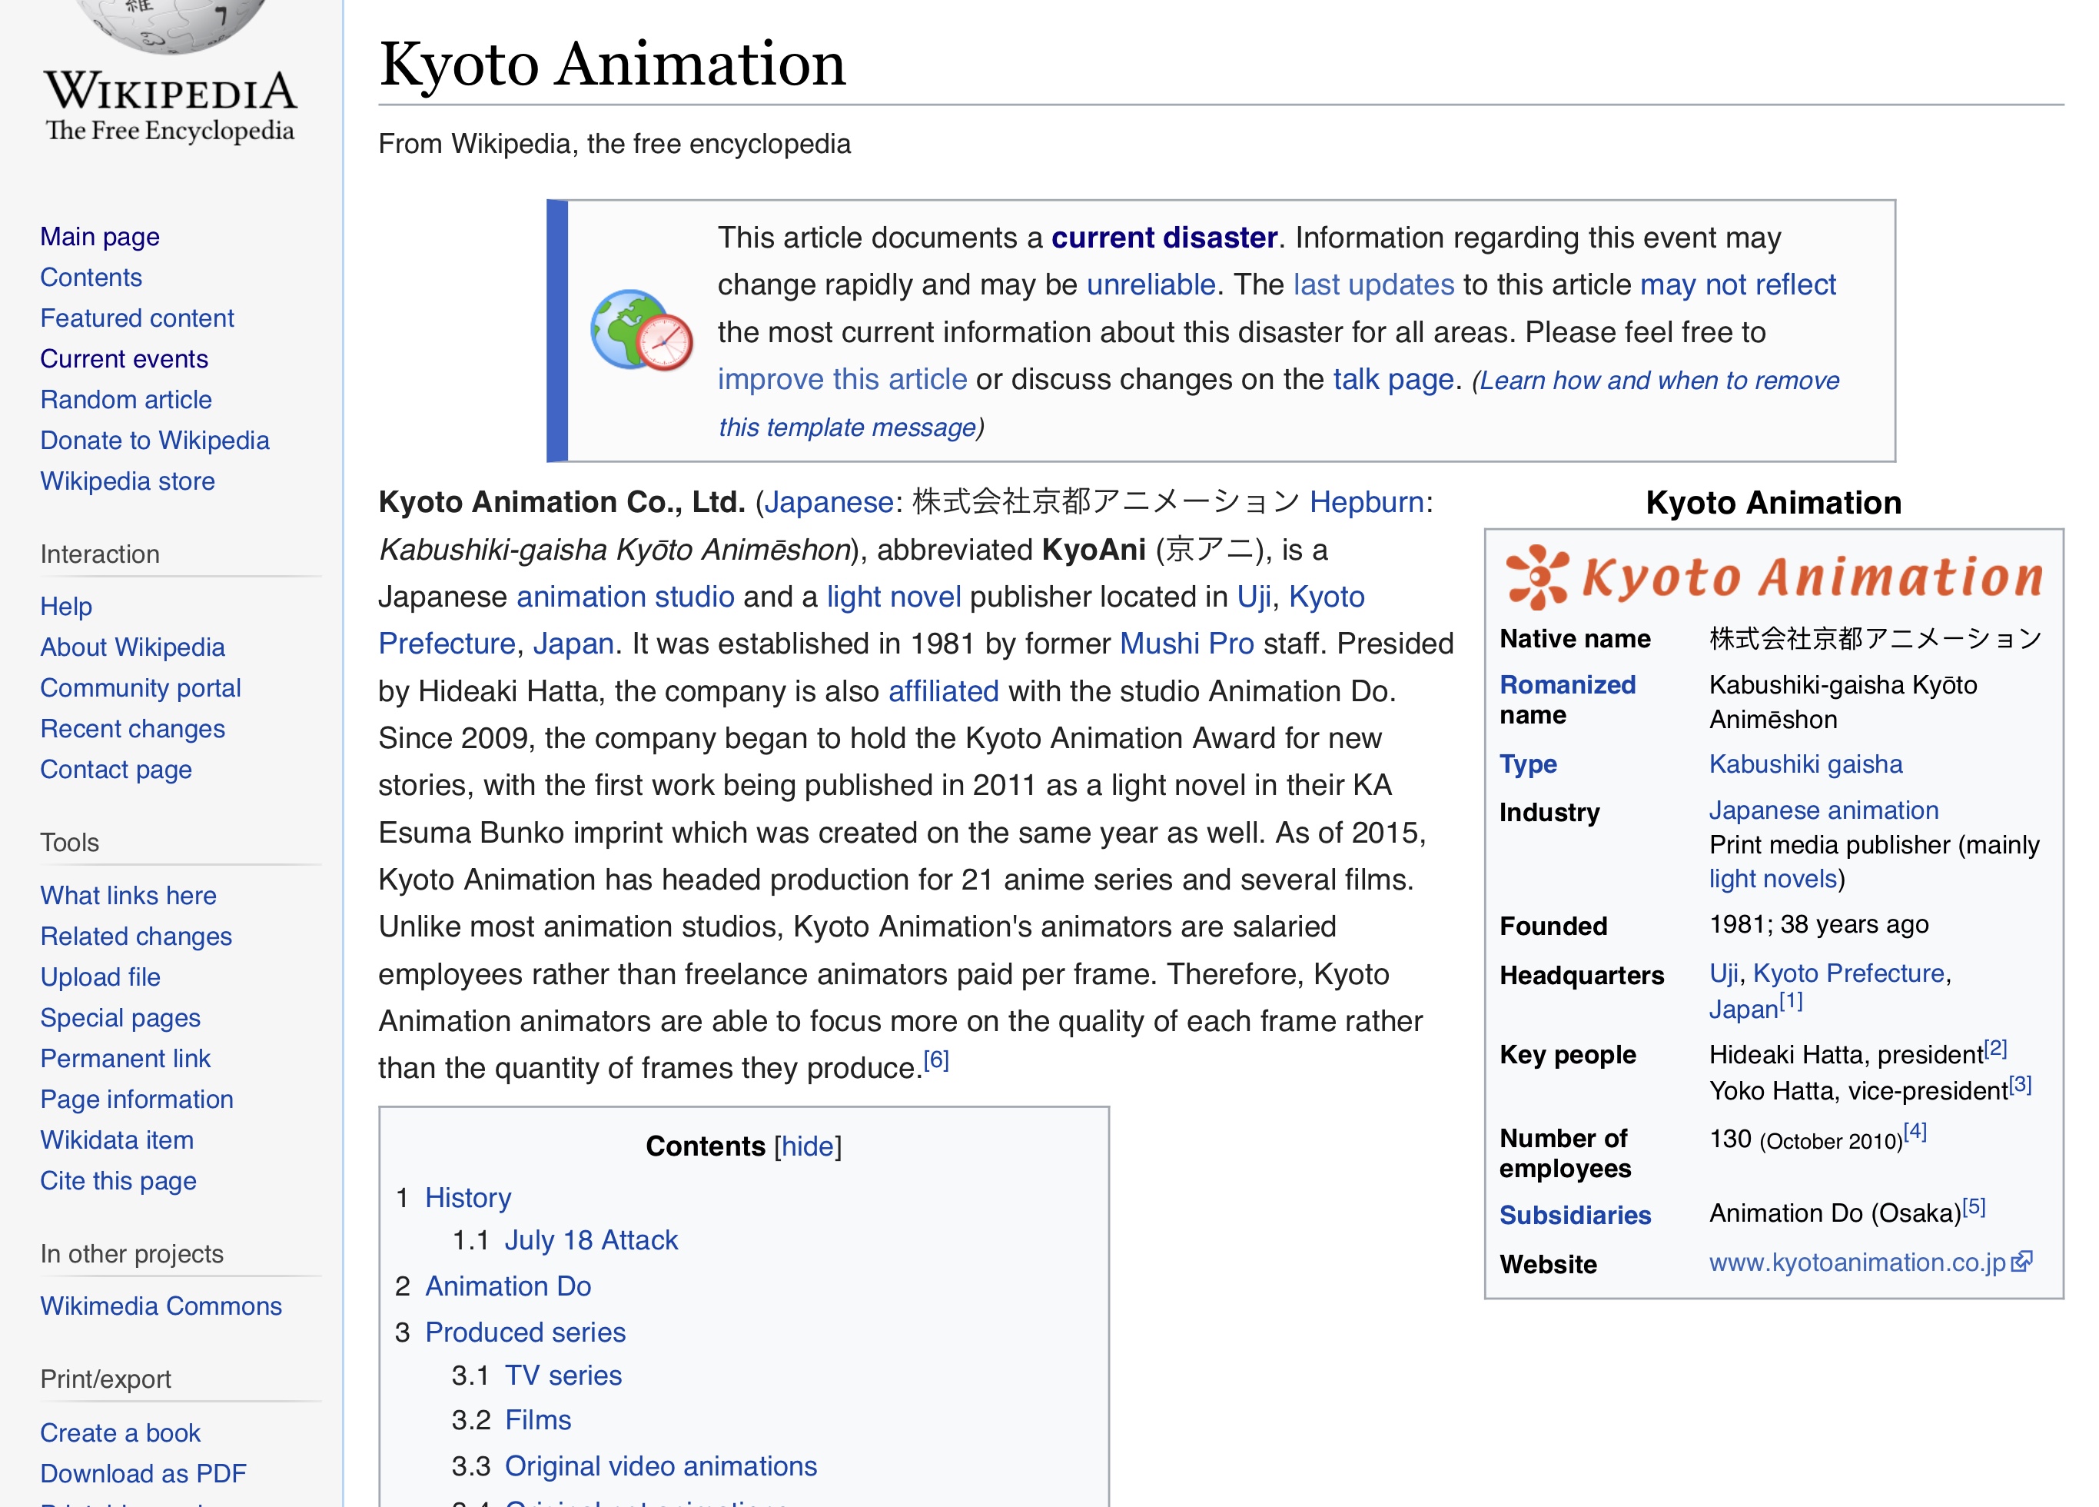This screenshot has width=2099, height=1507.
Task: Open Current events page
Action: [124, 359]
